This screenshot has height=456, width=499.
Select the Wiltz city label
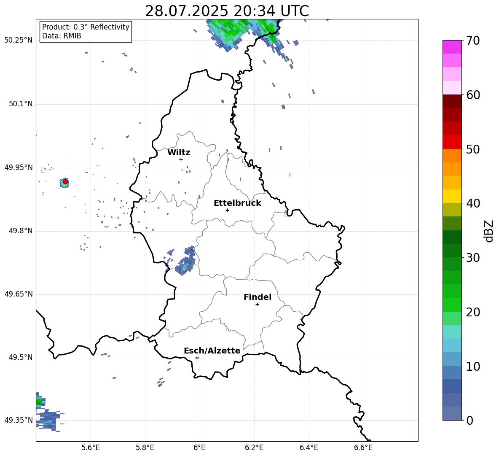tap(179, 153)
